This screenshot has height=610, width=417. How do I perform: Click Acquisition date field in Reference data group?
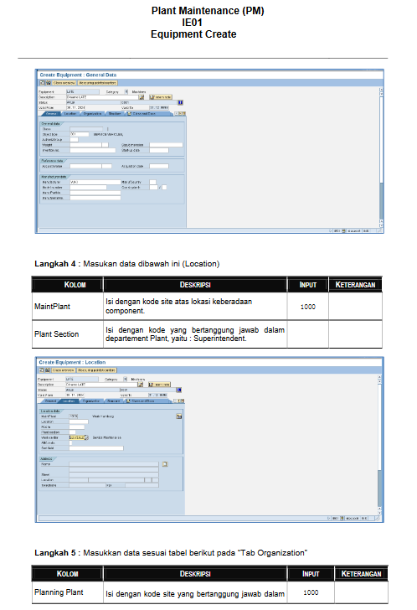click(159, 166)
